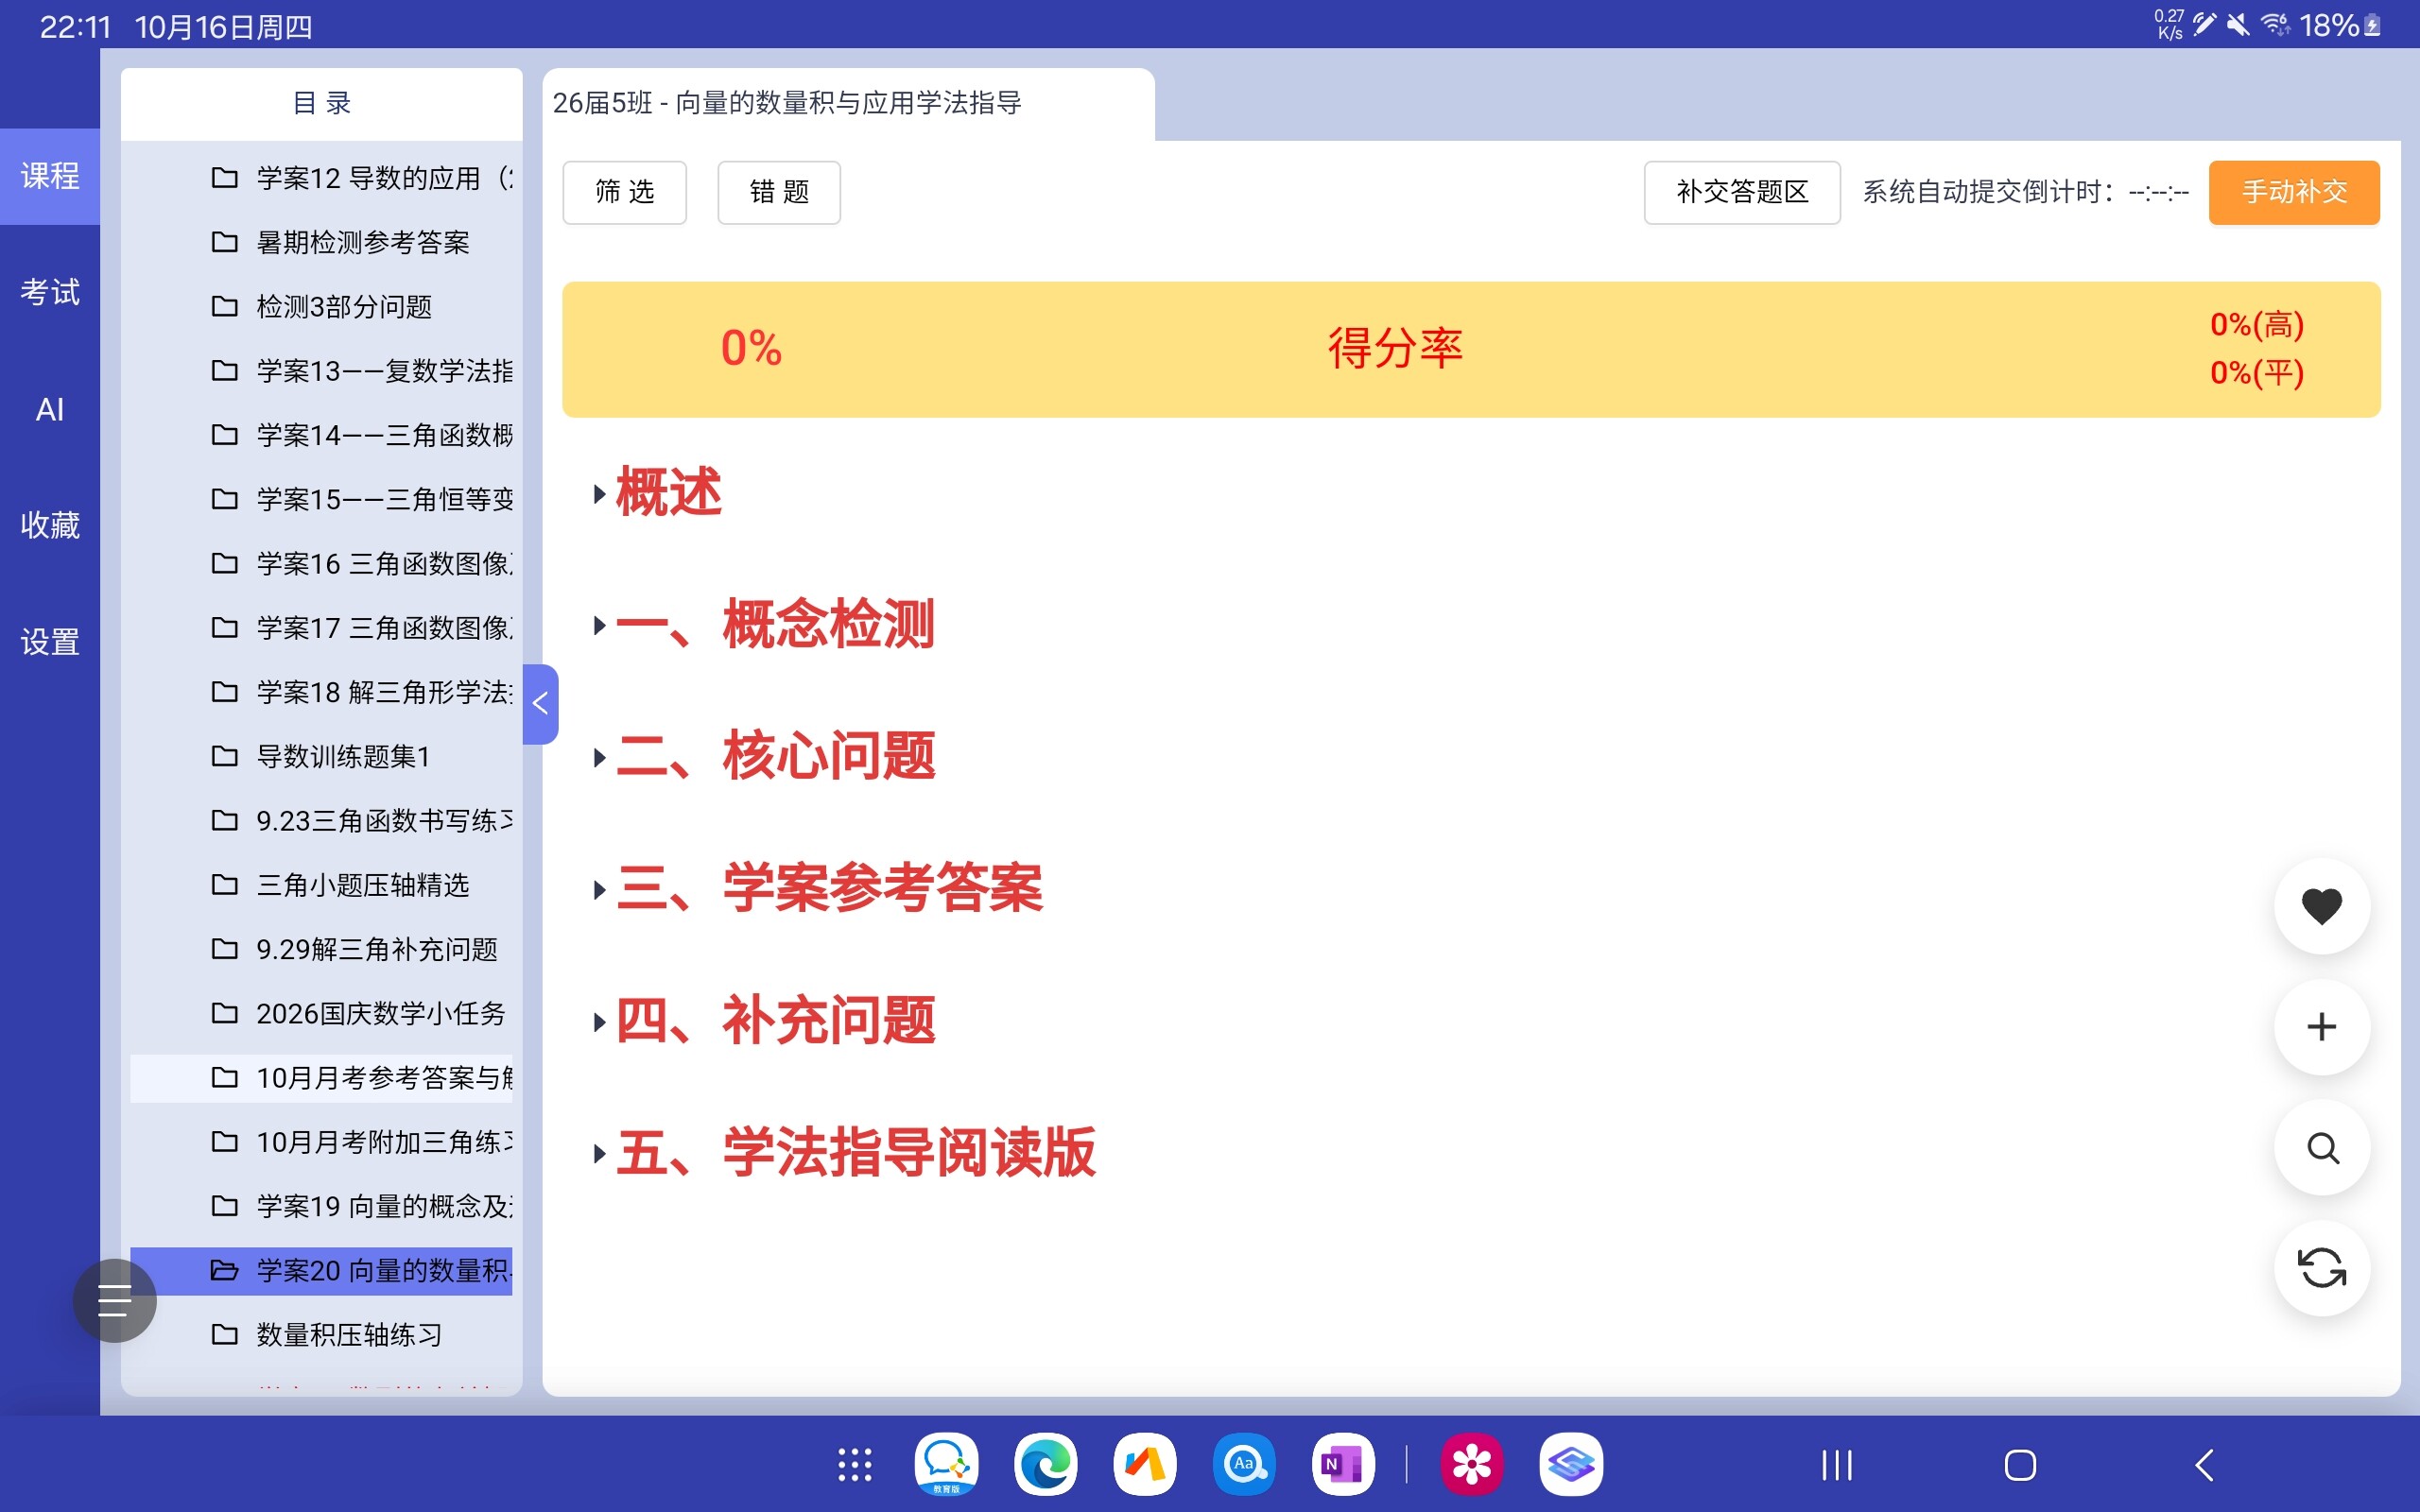The width and height of the screenshot is (2420, 1512).
Task: Open search with magnifier icon
Action: point(2321,1147)
